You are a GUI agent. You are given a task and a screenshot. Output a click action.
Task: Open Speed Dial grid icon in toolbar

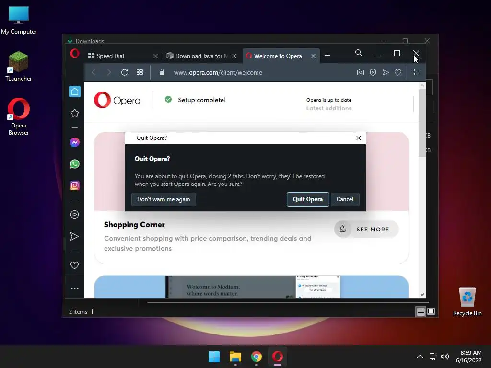click(x=140, y=72)
